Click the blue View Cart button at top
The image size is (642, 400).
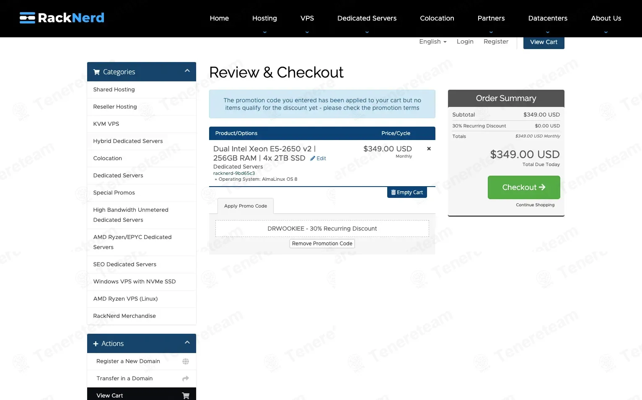[x=544, y=42]
